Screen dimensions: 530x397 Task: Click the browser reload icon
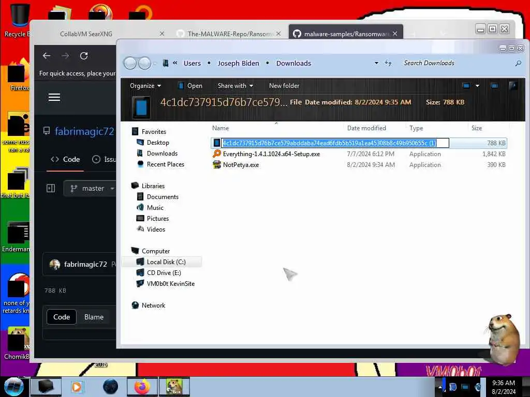[x=84, y=56]
